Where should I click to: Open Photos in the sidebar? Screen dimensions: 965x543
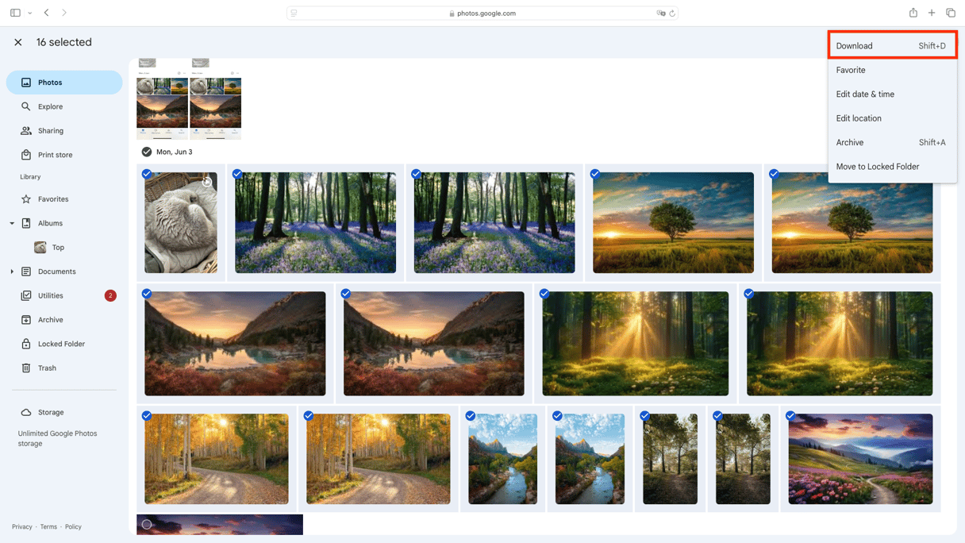click(x=64, y=83)
